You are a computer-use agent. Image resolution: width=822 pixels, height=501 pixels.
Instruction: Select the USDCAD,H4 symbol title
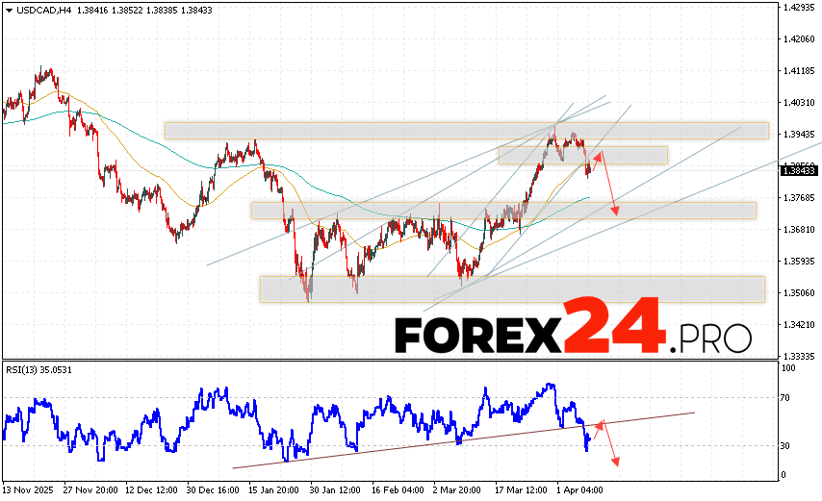coord(44,11)
